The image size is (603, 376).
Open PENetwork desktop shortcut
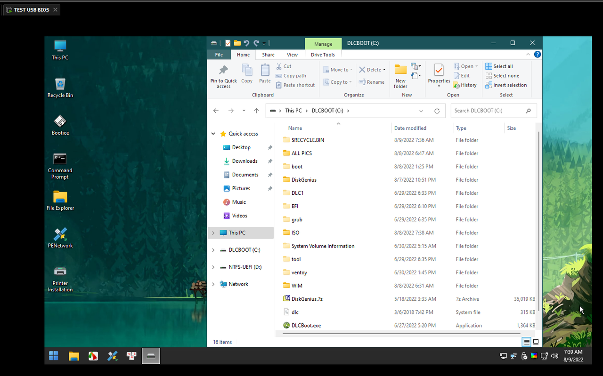pos(60,238)
